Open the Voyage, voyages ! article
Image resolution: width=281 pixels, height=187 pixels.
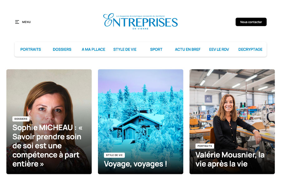pos(136,164)
